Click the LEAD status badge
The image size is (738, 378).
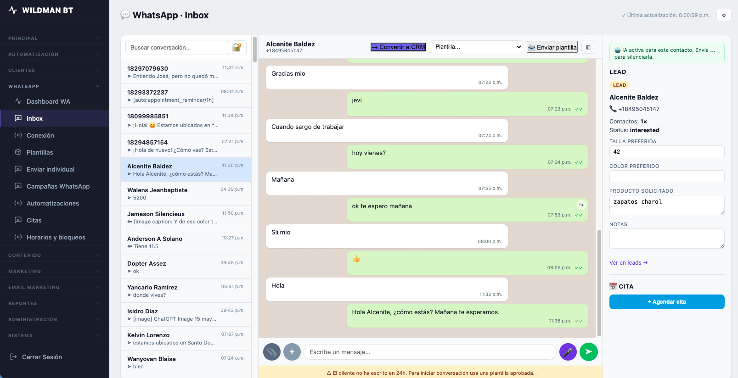(x=620, y=85)
